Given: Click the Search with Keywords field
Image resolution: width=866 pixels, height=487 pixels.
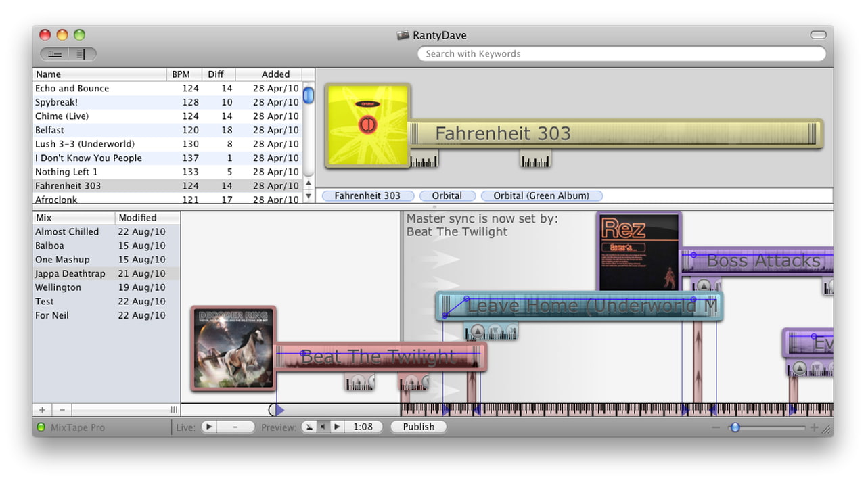Looking at the screenshot, I should coord(622,54).
